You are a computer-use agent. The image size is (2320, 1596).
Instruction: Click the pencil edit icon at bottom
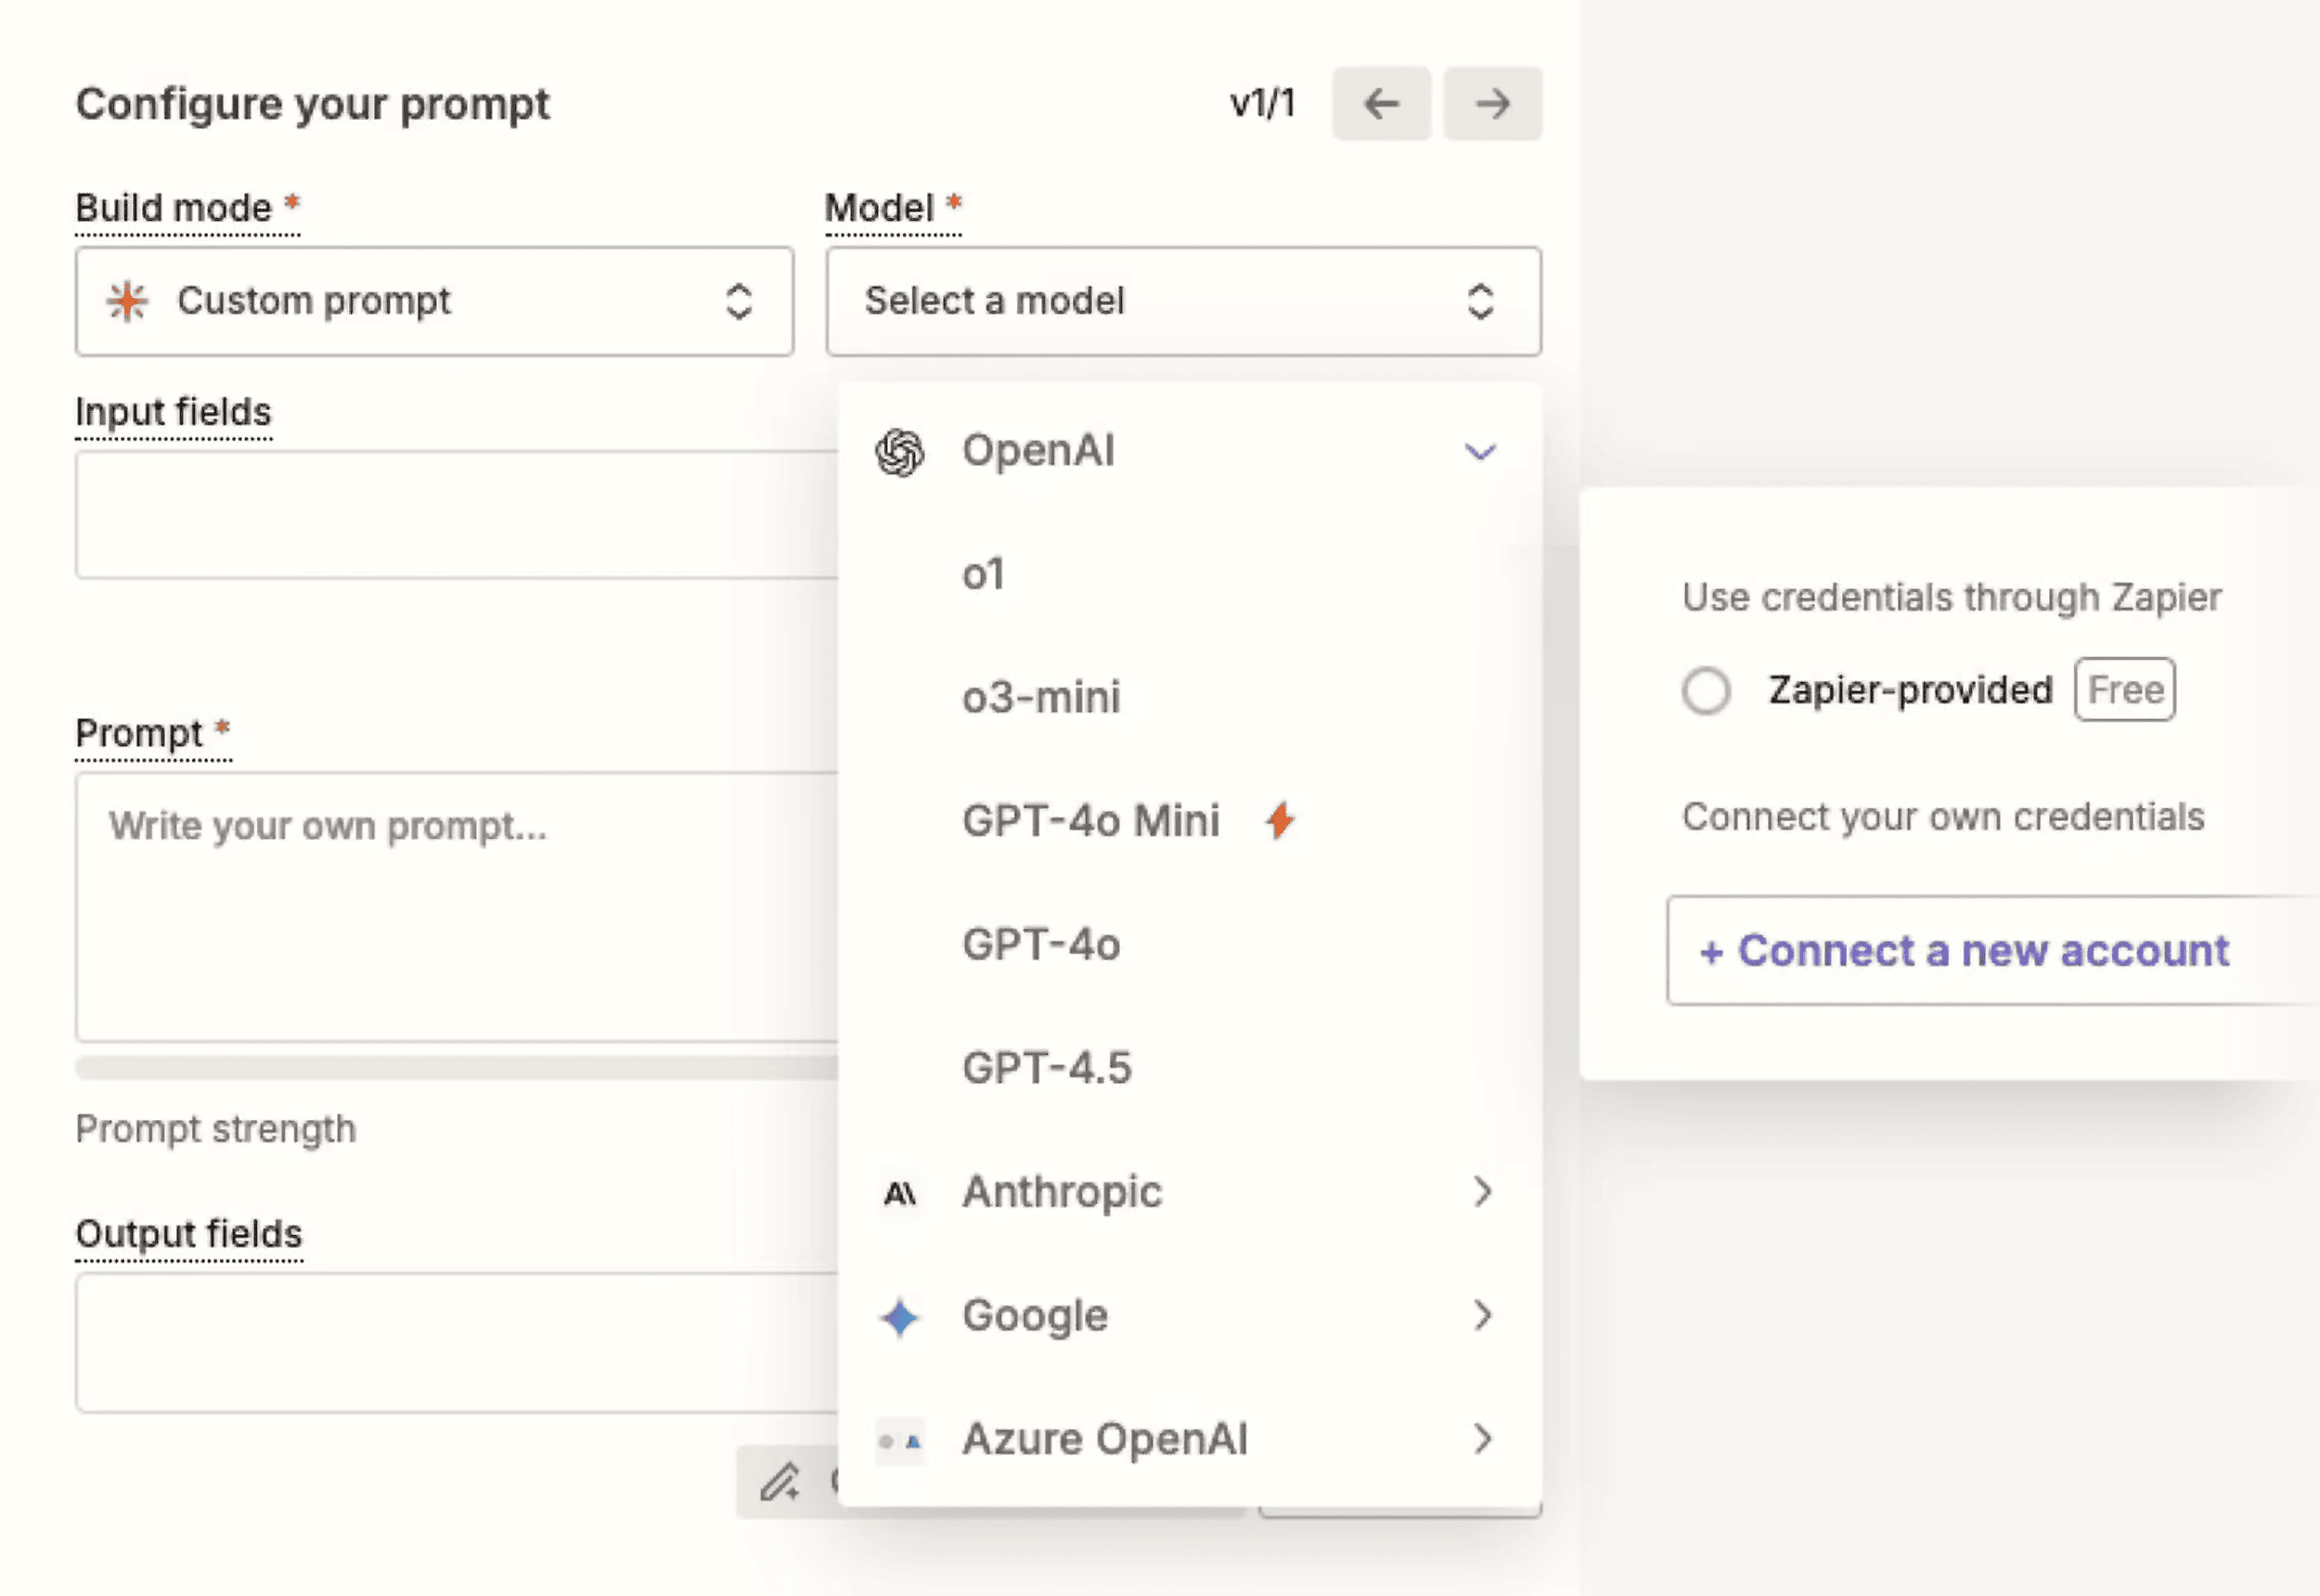[780, 1481]
